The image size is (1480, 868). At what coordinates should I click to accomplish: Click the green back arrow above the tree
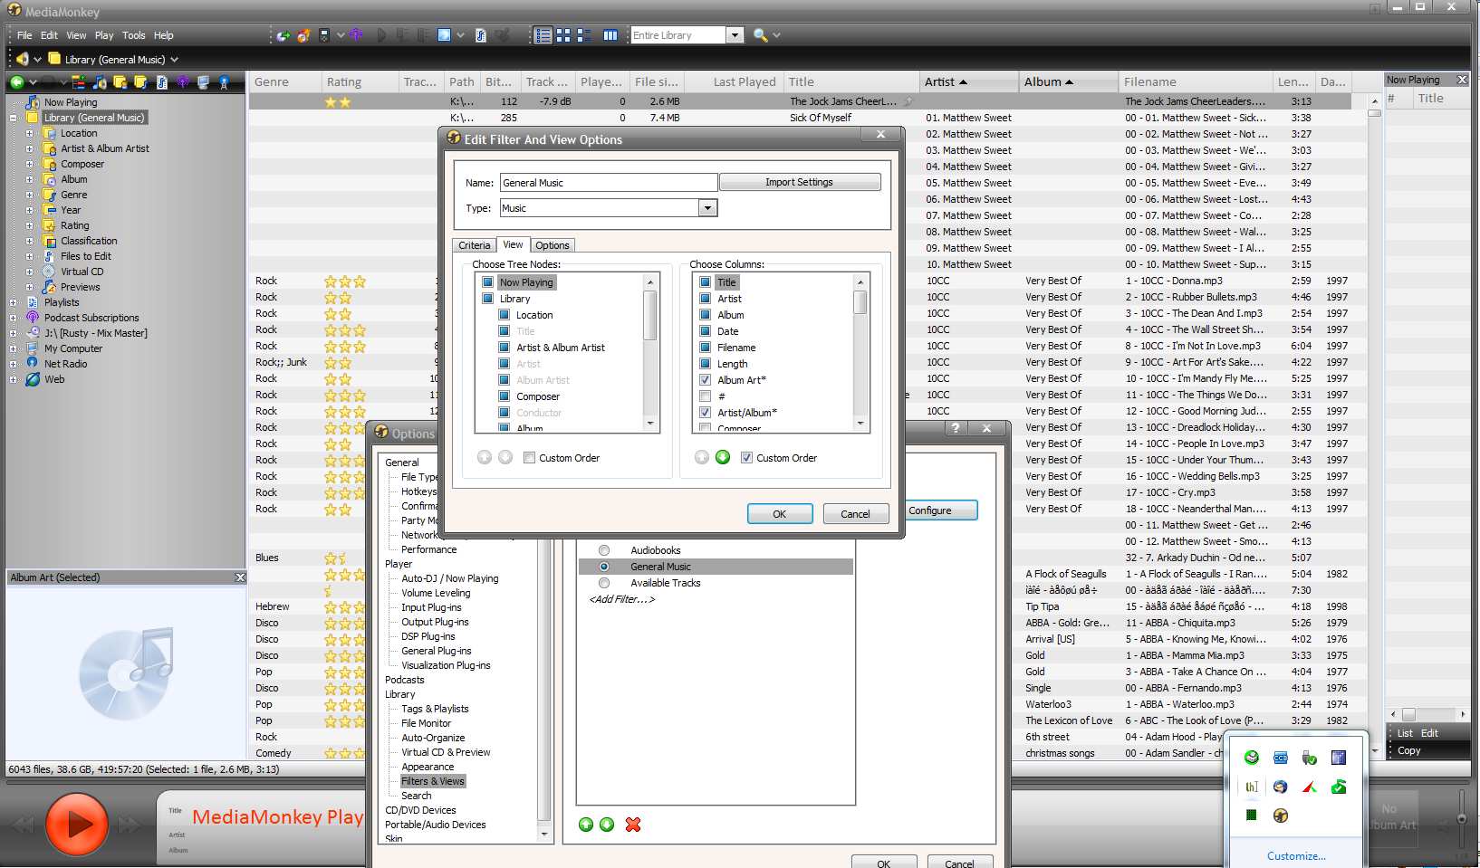[16, 82]
